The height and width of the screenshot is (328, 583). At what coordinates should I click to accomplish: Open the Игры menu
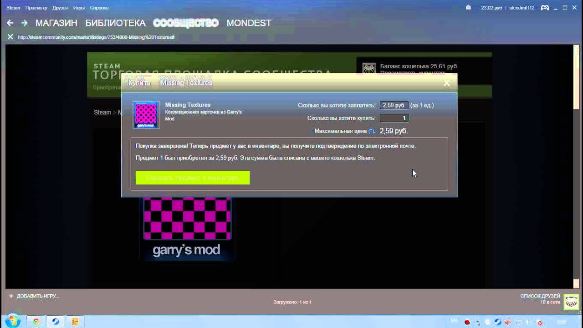[79, 8]
